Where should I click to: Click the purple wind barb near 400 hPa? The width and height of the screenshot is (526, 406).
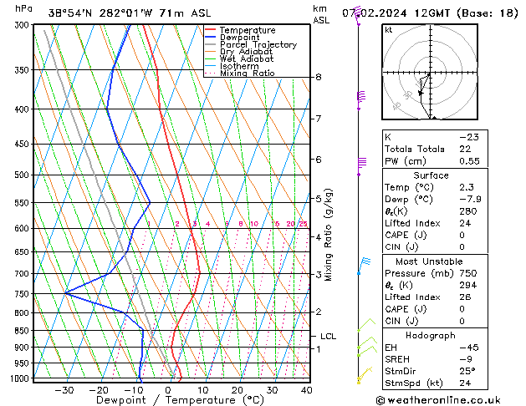361,99
